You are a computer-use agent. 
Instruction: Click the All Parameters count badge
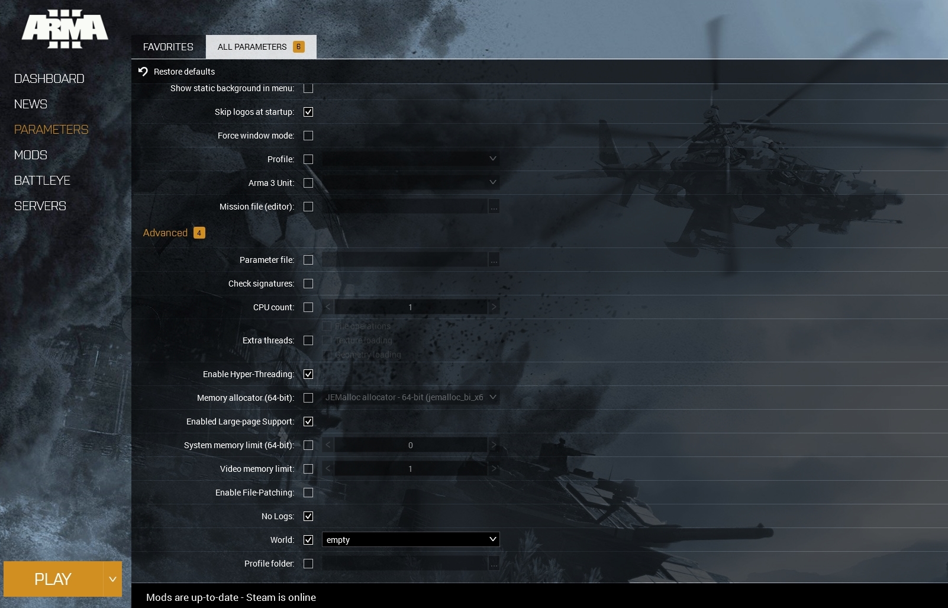[x=299, y=47]
